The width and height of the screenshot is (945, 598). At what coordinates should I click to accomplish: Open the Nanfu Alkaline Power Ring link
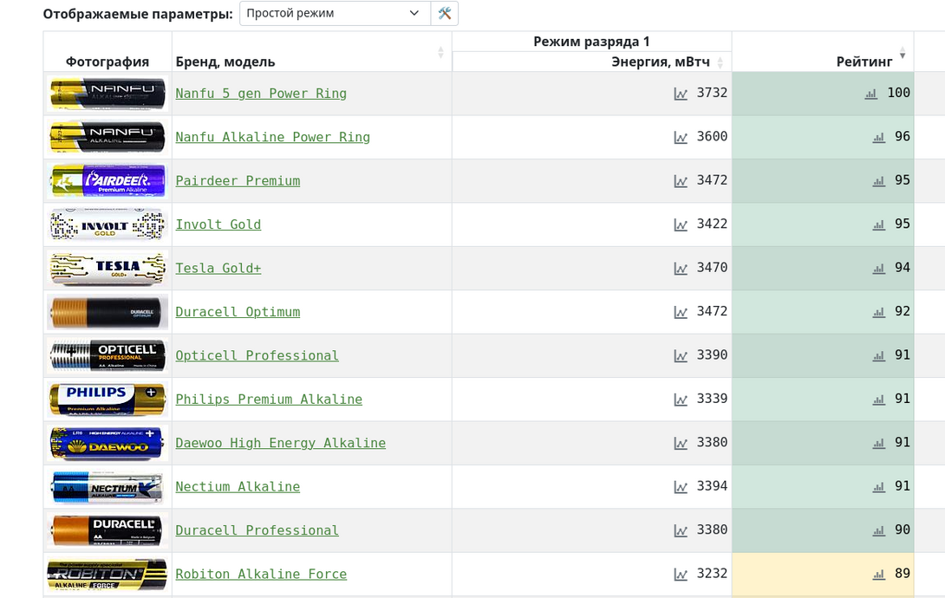[272, 137]
